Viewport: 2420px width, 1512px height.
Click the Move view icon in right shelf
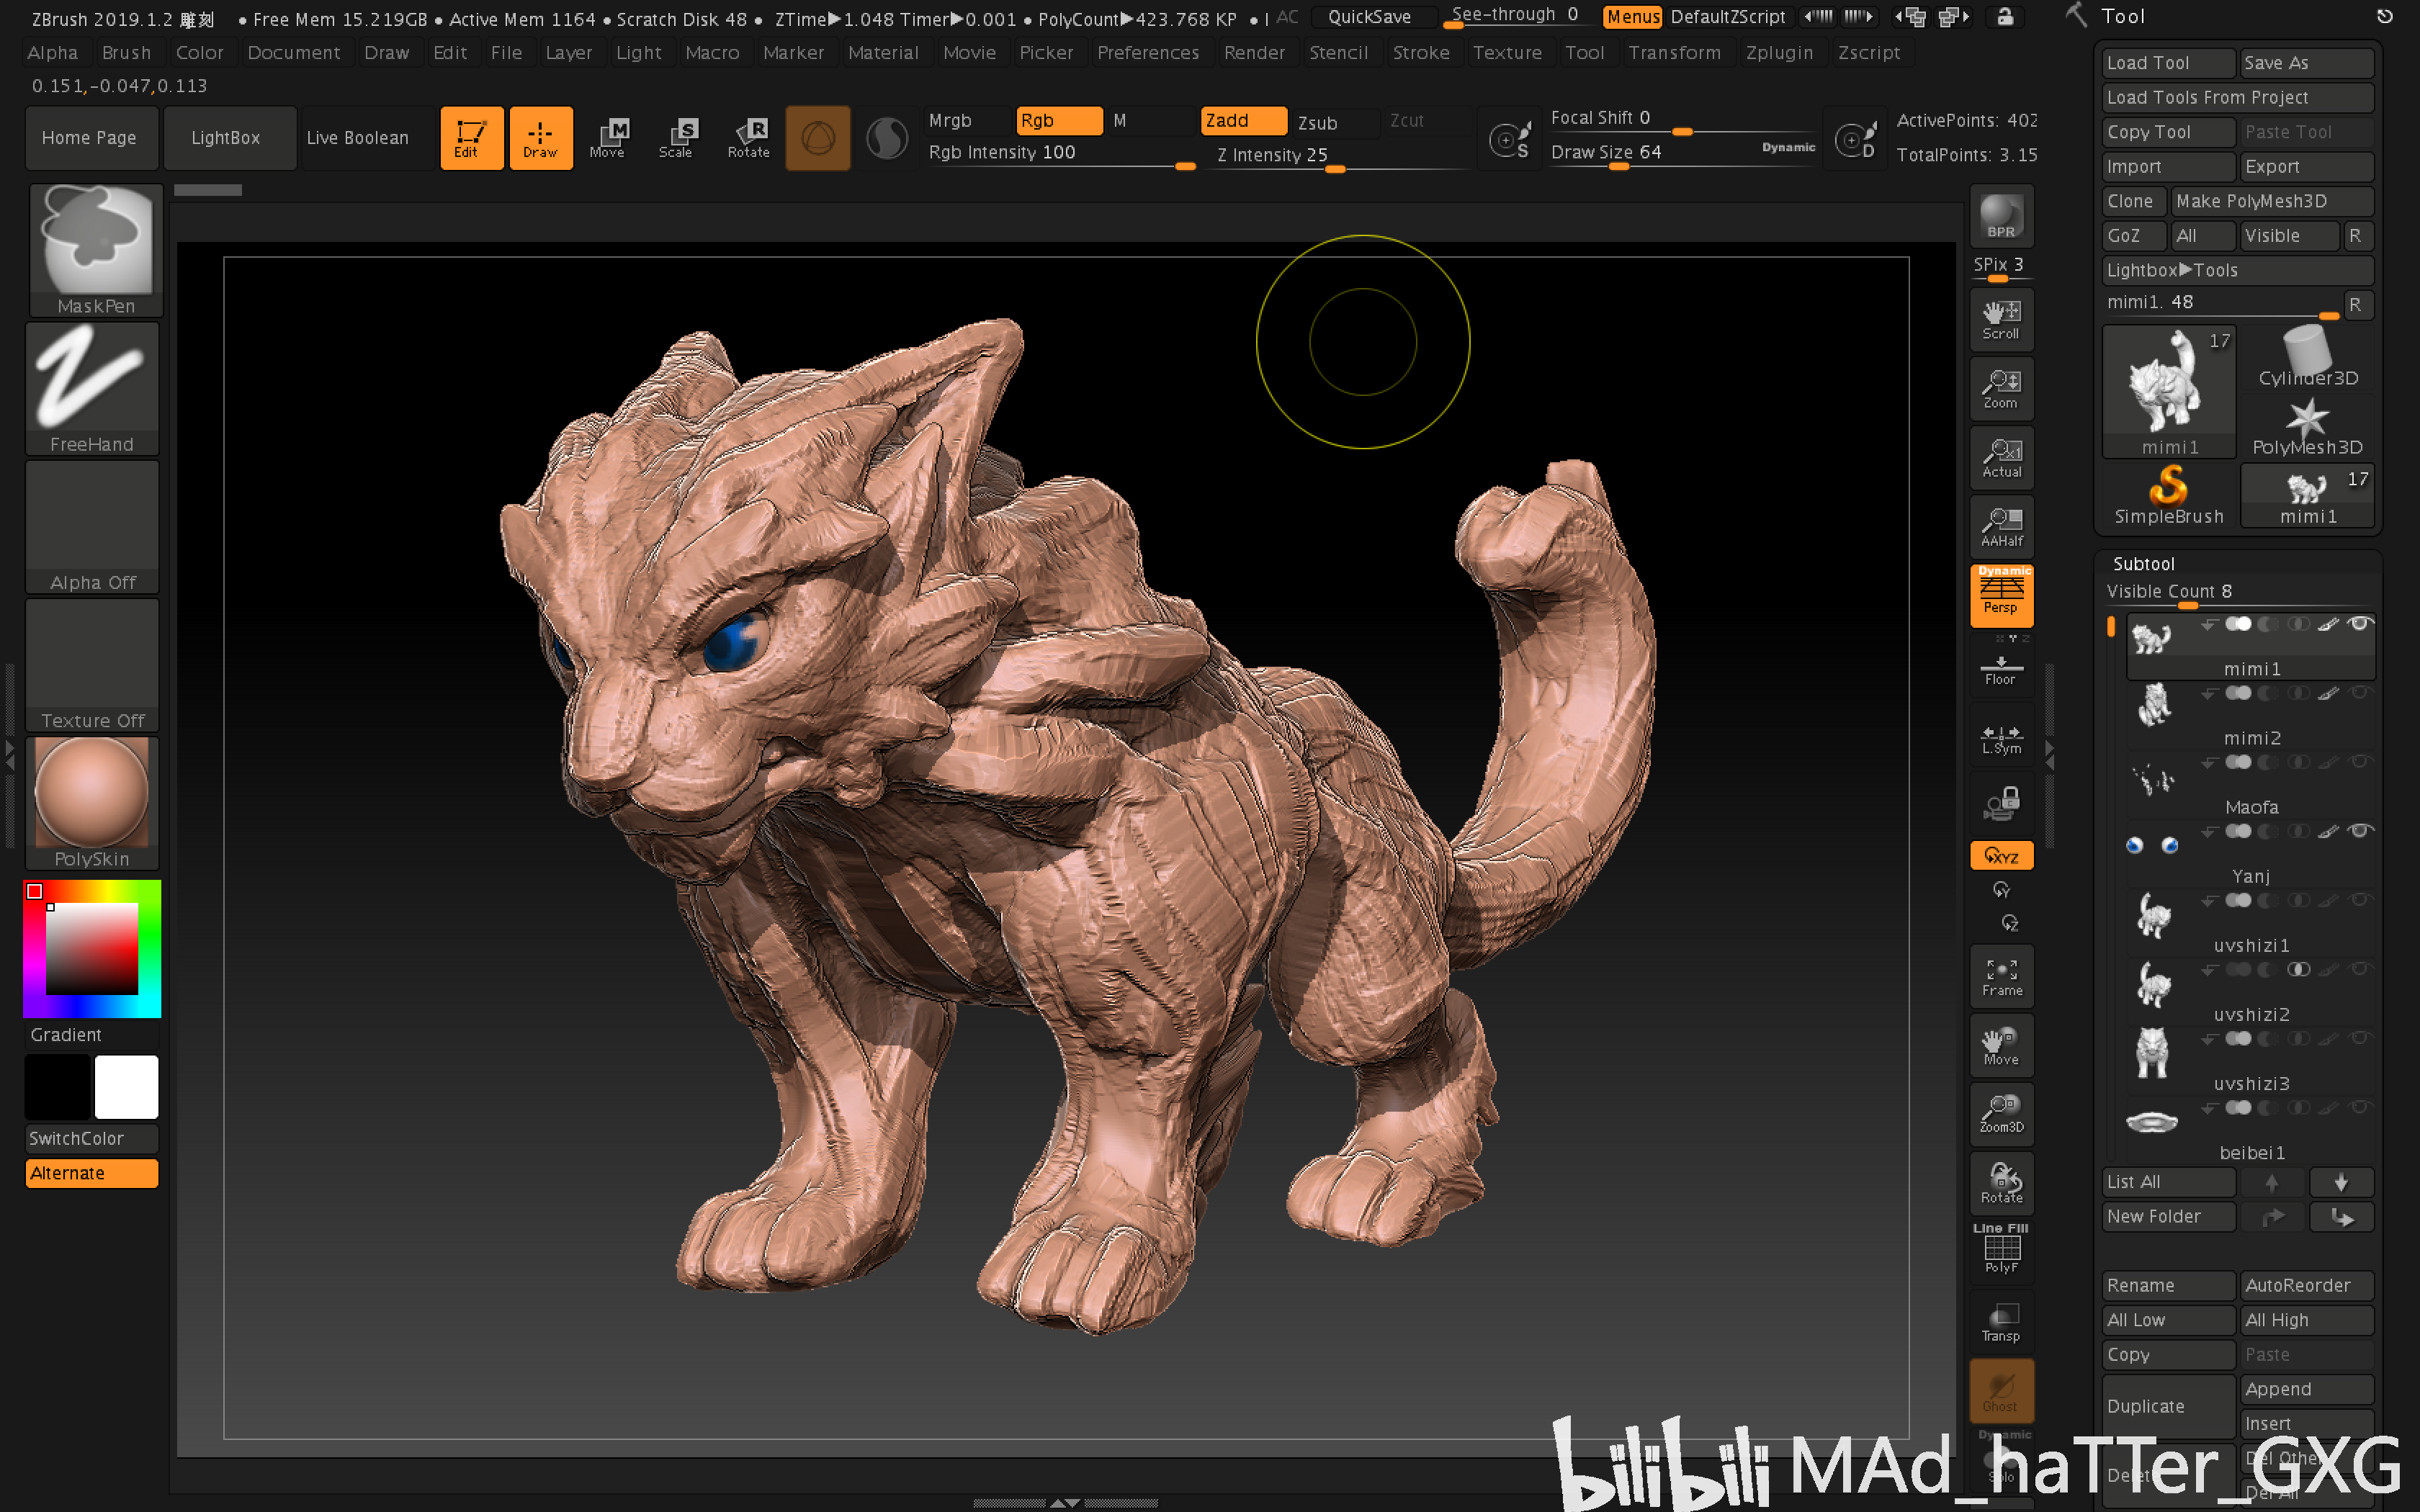coord(2001,1045)
